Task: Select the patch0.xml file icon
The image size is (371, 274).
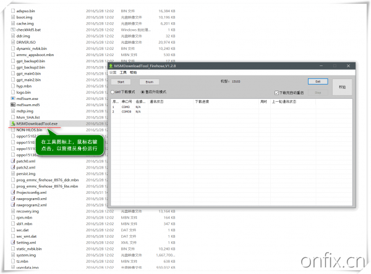Action: (x=12, y=161)
